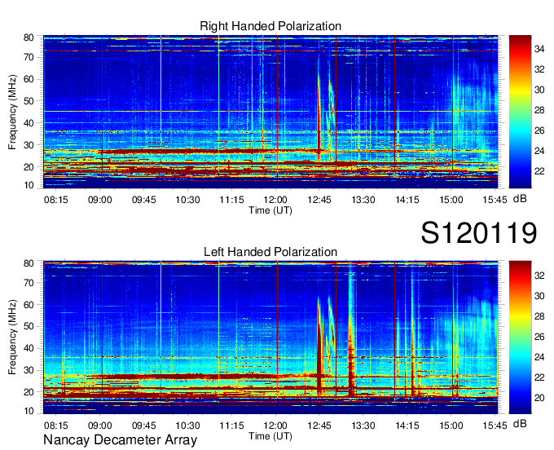The height and width of the screenshot is (450, 554).
Task: Click the 20 dB colorbar tick value
Action: (x=539, y=398)
